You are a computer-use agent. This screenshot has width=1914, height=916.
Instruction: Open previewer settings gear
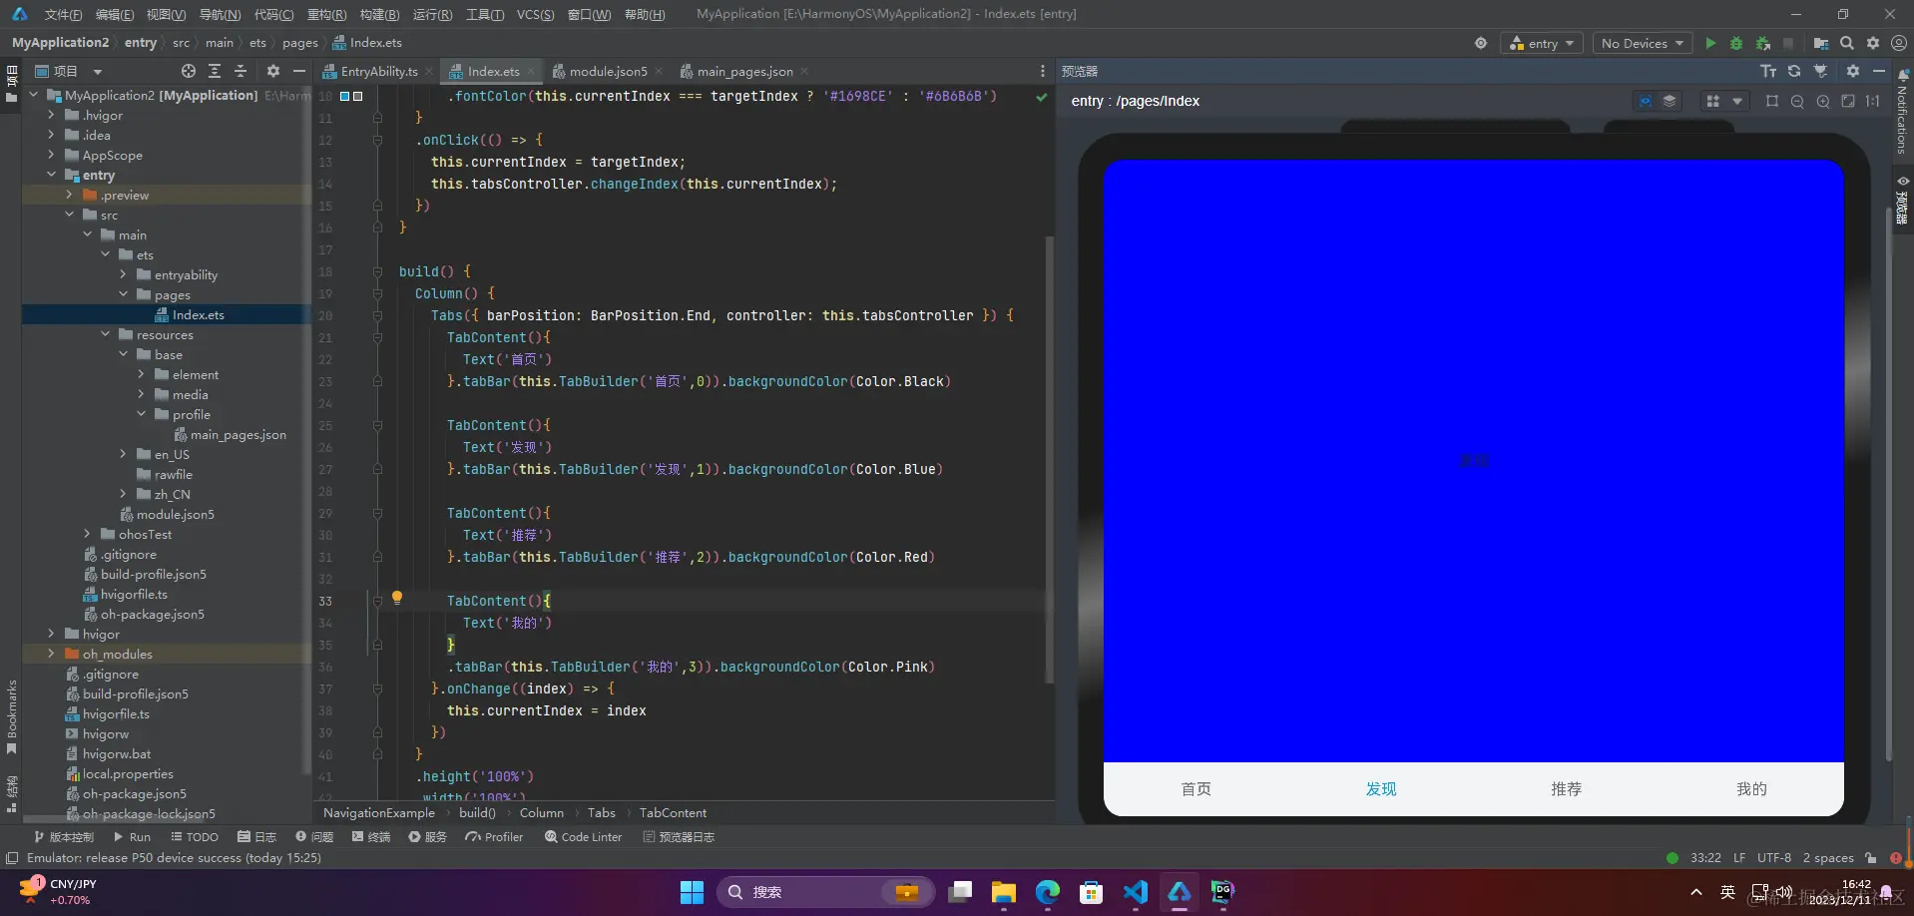1853,71
